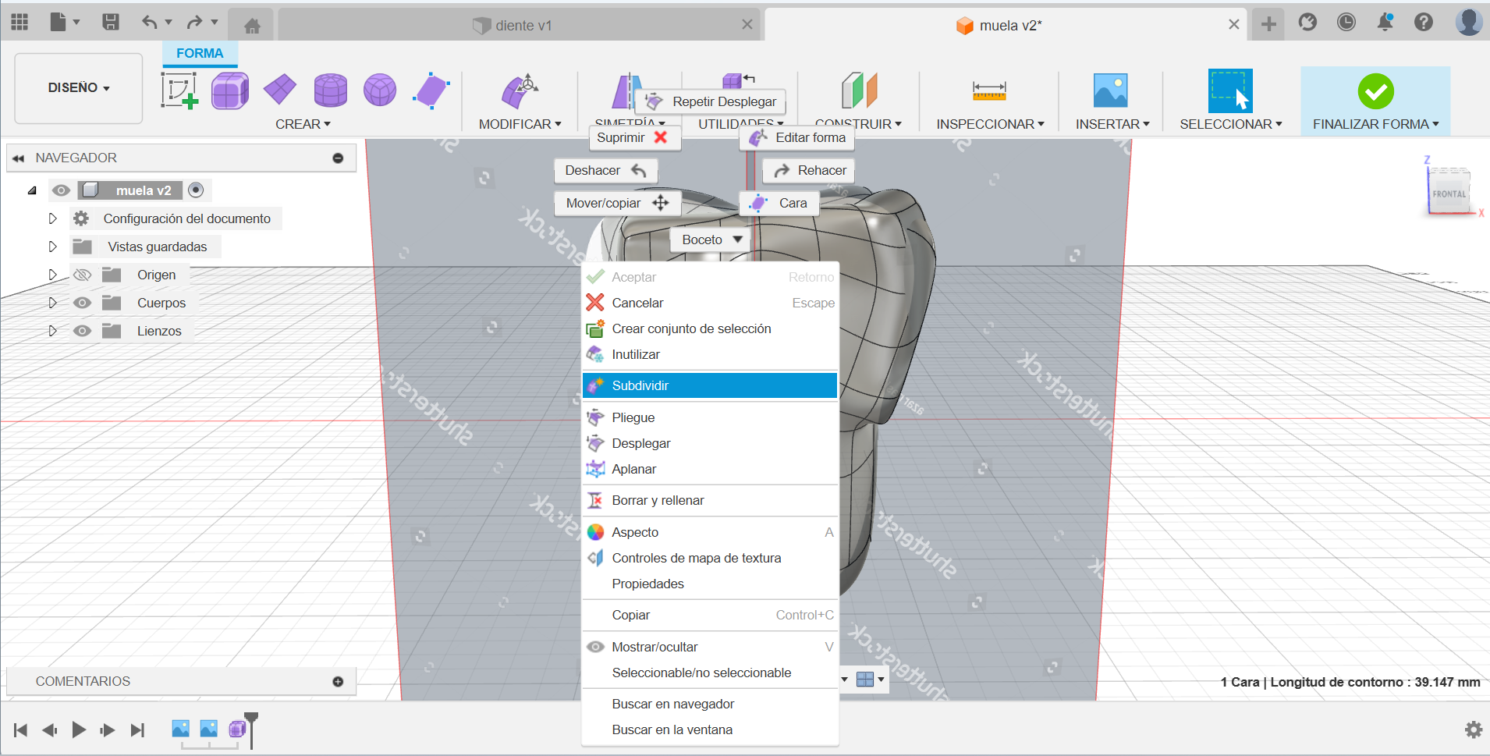Screen dimensions: 1490x756
Task: Select the Create Sketch tool
Action: click(x=179, y=91)
